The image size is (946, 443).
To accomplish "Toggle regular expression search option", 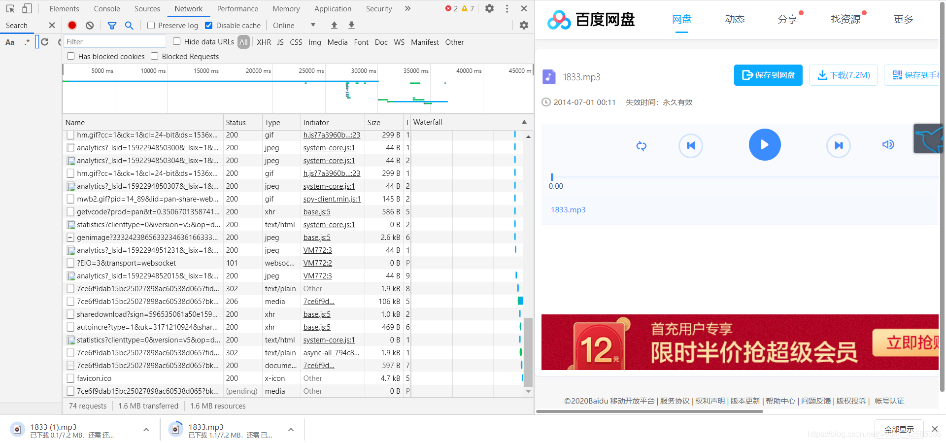I will (x=27, y=42).
